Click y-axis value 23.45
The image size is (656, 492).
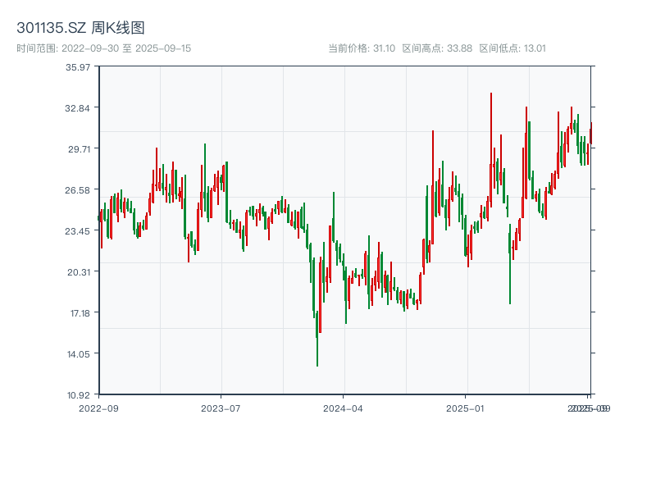coord(77,231)
